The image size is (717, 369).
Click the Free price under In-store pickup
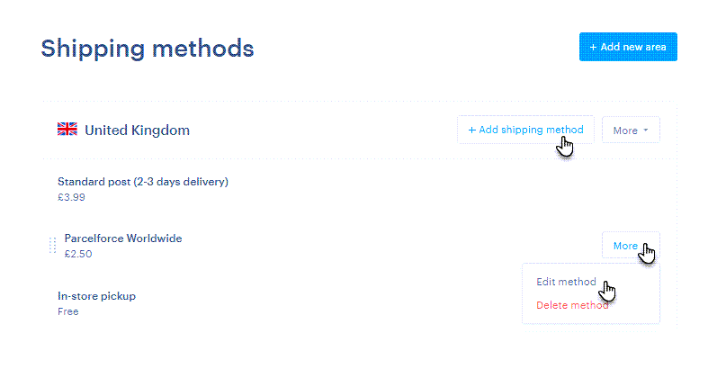point(68,311)
